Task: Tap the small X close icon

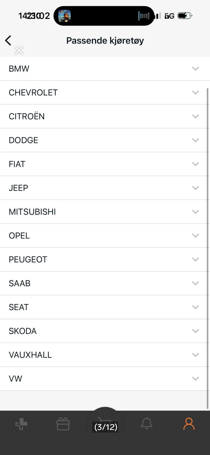Action: pos(19,51)
